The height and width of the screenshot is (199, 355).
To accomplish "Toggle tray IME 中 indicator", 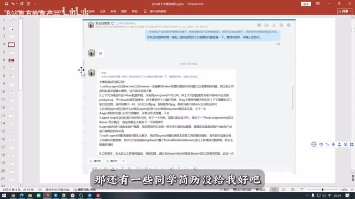I will click(329, 196).
